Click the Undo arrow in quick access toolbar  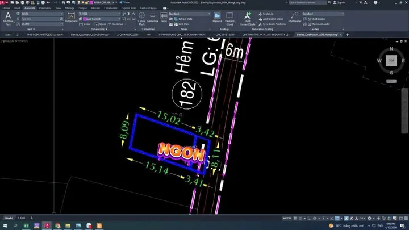tap(48, 2)
